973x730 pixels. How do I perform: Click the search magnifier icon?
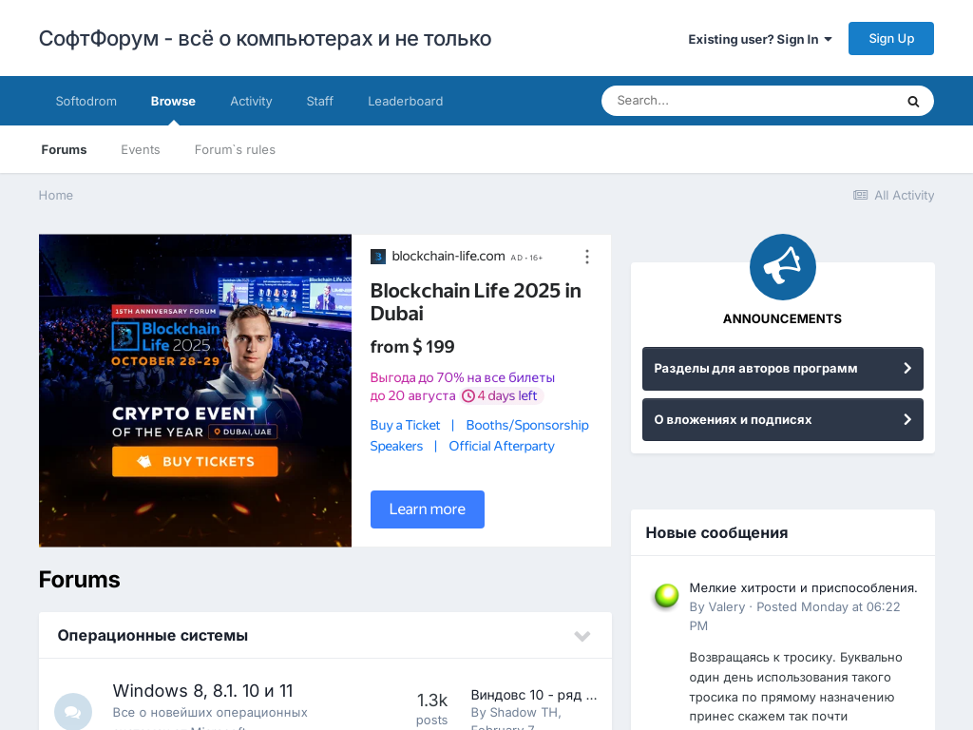pos(913,102)
